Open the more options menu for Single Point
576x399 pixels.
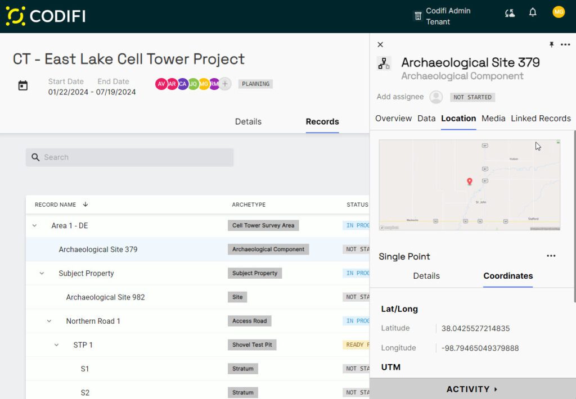pyautogui.click(x=550, y=256)
